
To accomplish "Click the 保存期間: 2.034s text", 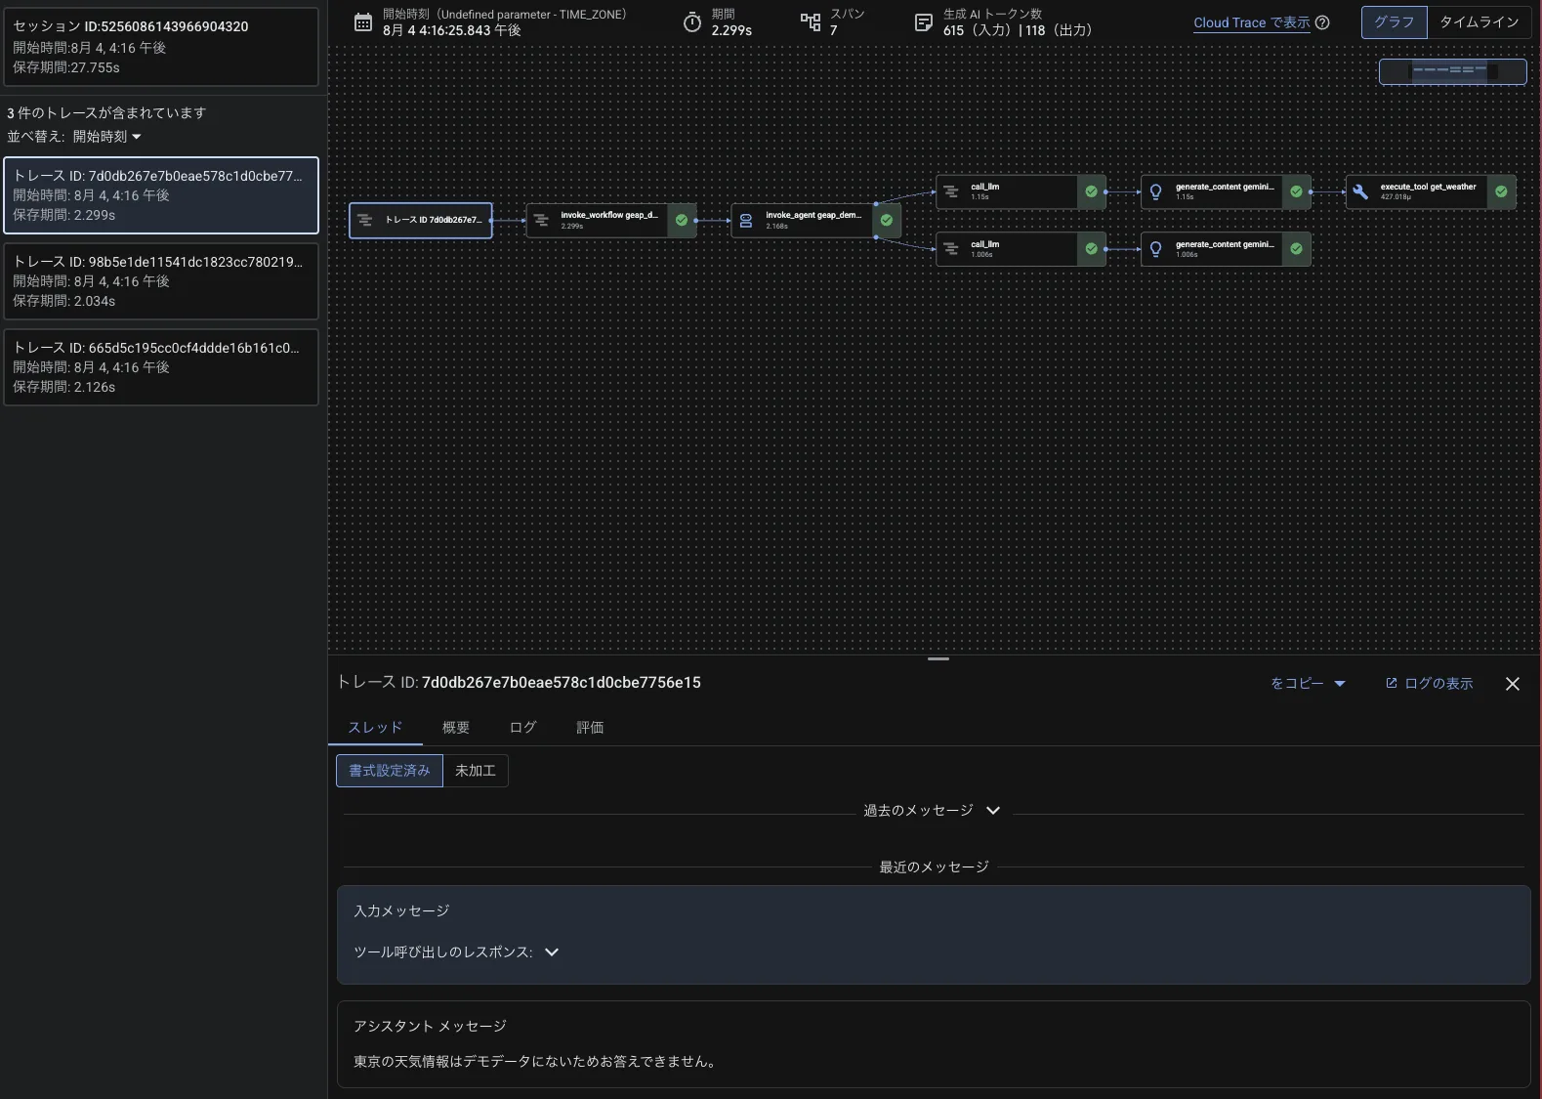I will coord(64,301).
